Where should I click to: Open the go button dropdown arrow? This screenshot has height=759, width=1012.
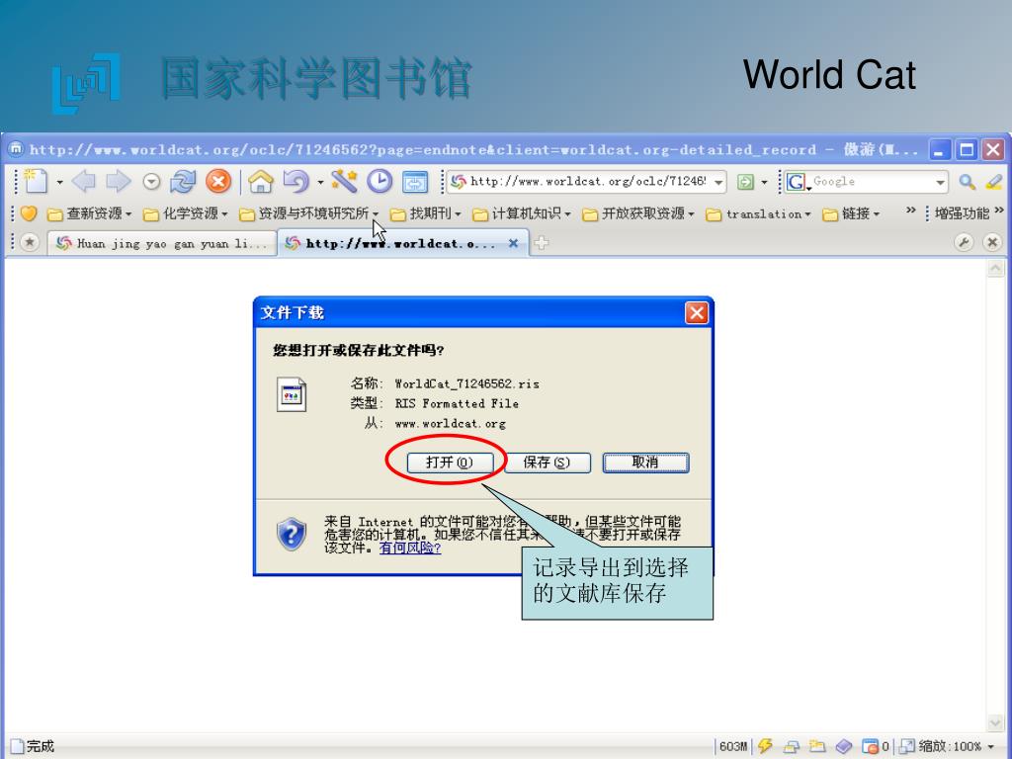point(764,183)
